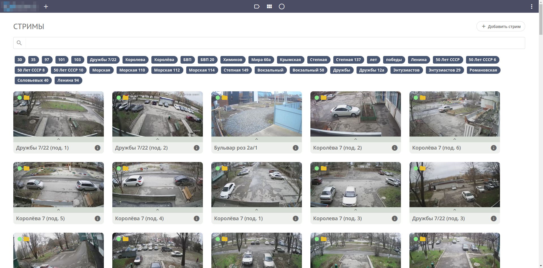Select the Химиков tag filter
The width and height of the screenshot is (543, 268).
click(233, 60)
